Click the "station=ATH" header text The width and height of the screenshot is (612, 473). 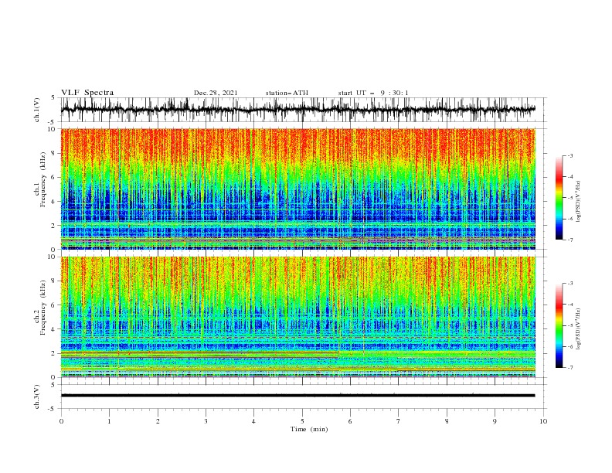[287, 93]
